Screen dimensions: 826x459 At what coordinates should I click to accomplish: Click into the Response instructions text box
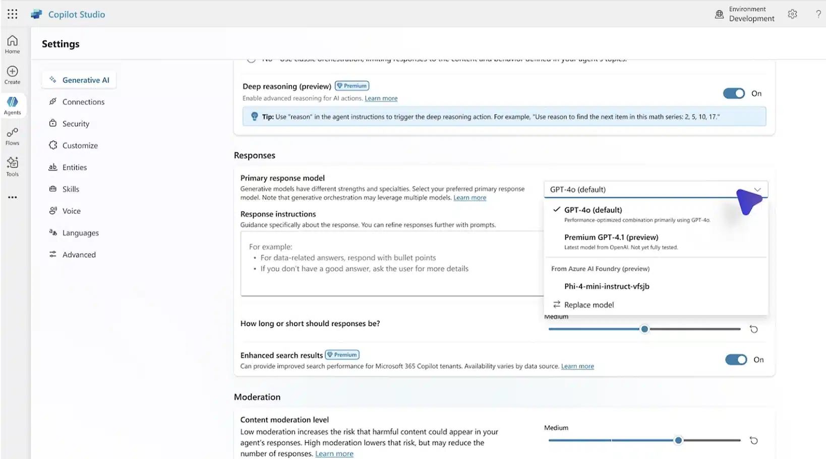click(392, 263)
